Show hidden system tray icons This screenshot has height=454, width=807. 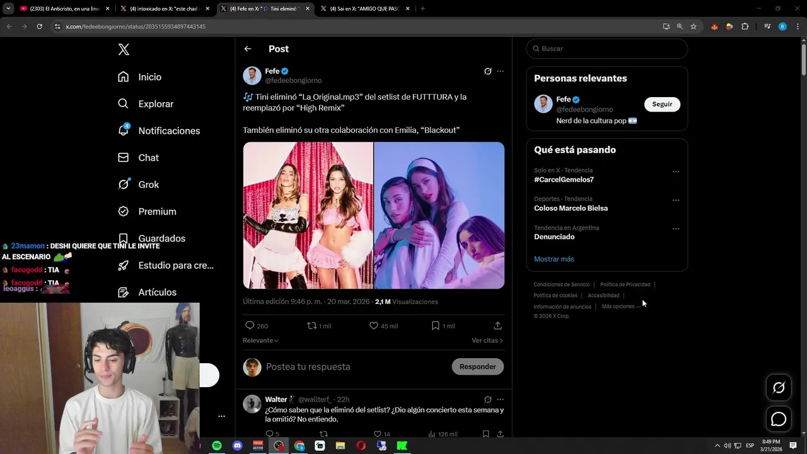click(717, 446)
